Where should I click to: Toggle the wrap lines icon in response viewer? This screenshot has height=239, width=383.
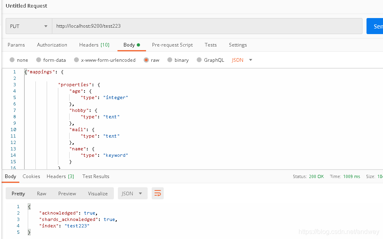157,193
